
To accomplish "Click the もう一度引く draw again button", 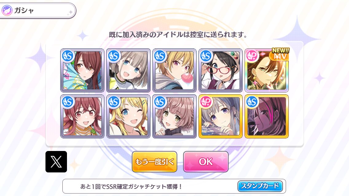I will tap(155, 162).
